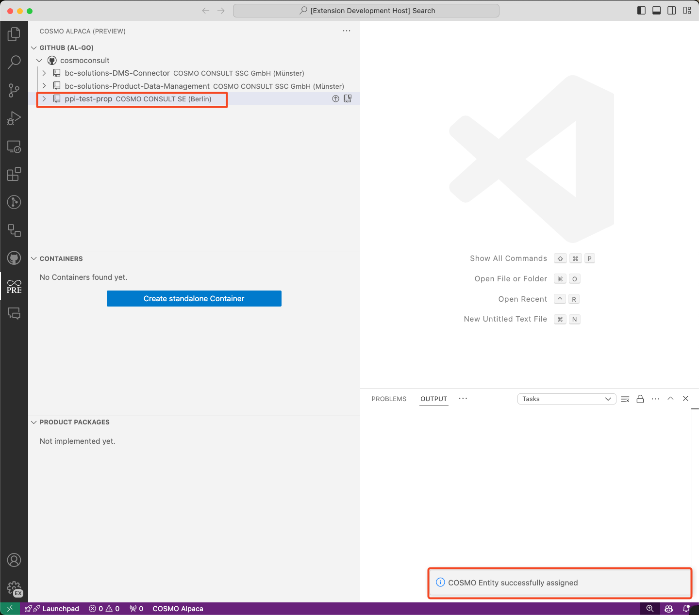Collapse the CONTAINERS section
The height and width of the screenshot is (615, 699).
[34, 259]
